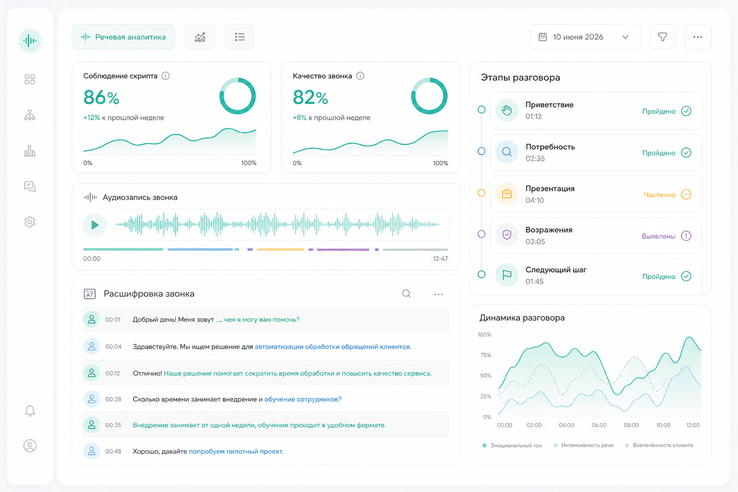Open the settings gear in sidebar
738x492 pixels.
(30, 222)
